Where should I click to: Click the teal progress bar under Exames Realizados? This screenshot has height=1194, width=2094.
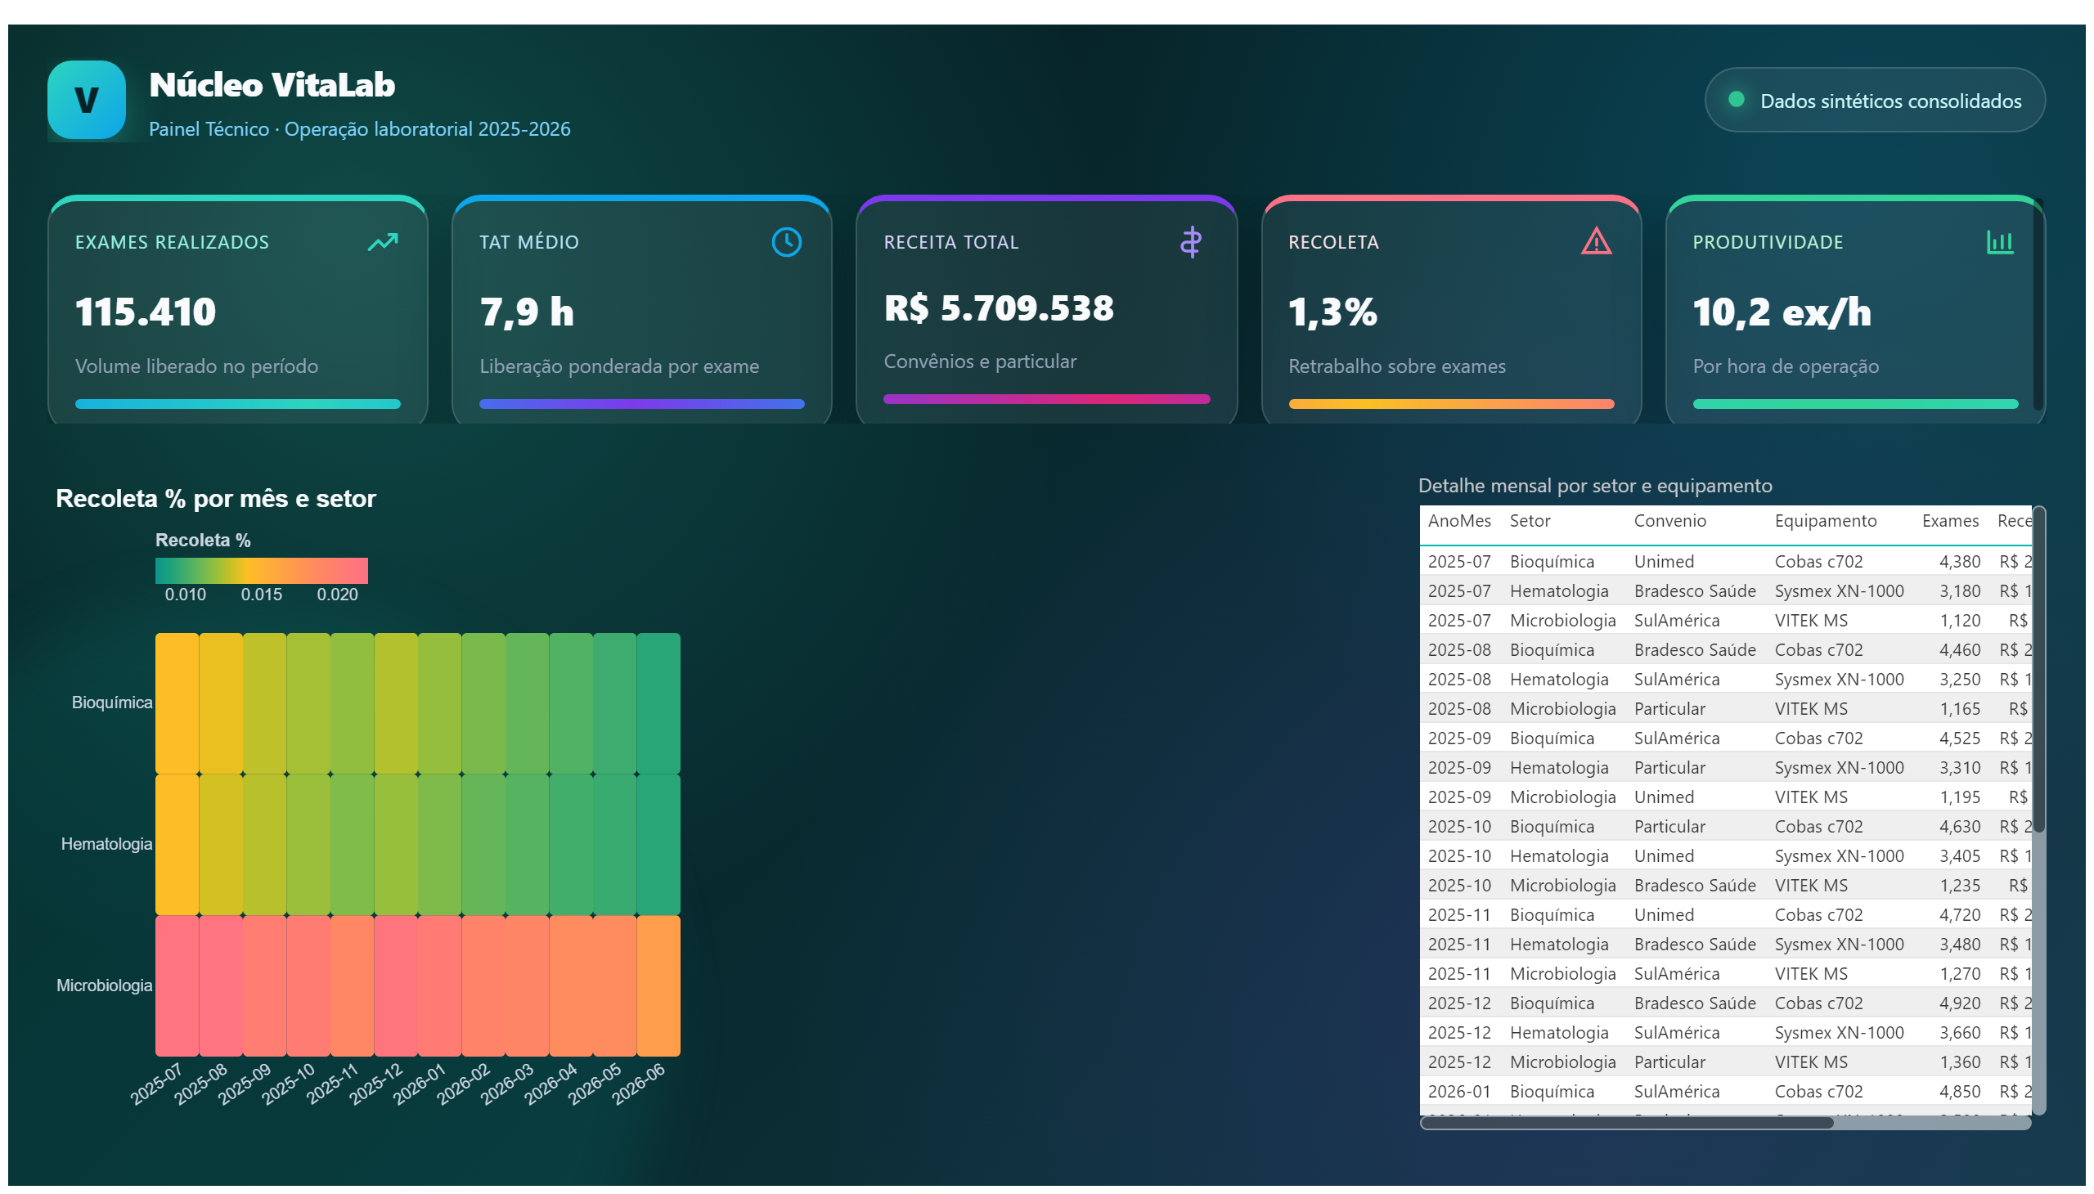pyautogui.click(x=238, y=404)
